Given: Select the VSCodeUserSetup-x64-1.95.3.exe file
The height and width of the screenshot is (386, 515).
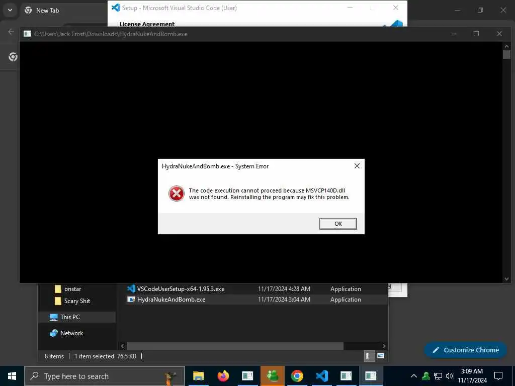Looking at the screenshot, I should click(181, 289).
